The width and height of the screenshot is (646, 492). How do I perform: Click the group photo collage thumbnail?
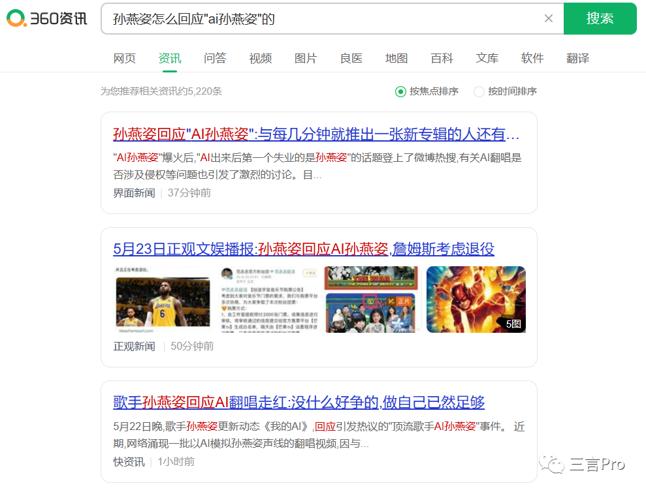tap(372, 300)
